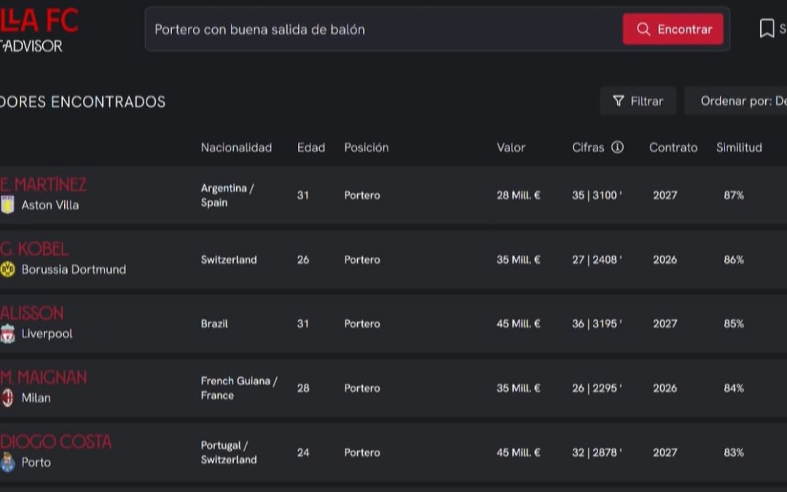The image size is (787, 492).
Task: Open Alisson player profile
Action: tap(31, 313)
